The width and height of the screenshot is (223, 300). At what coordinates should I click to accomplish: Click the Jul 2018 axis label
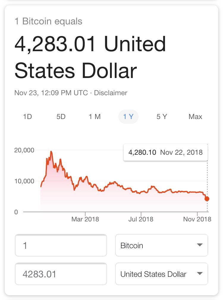coord(141,219)
